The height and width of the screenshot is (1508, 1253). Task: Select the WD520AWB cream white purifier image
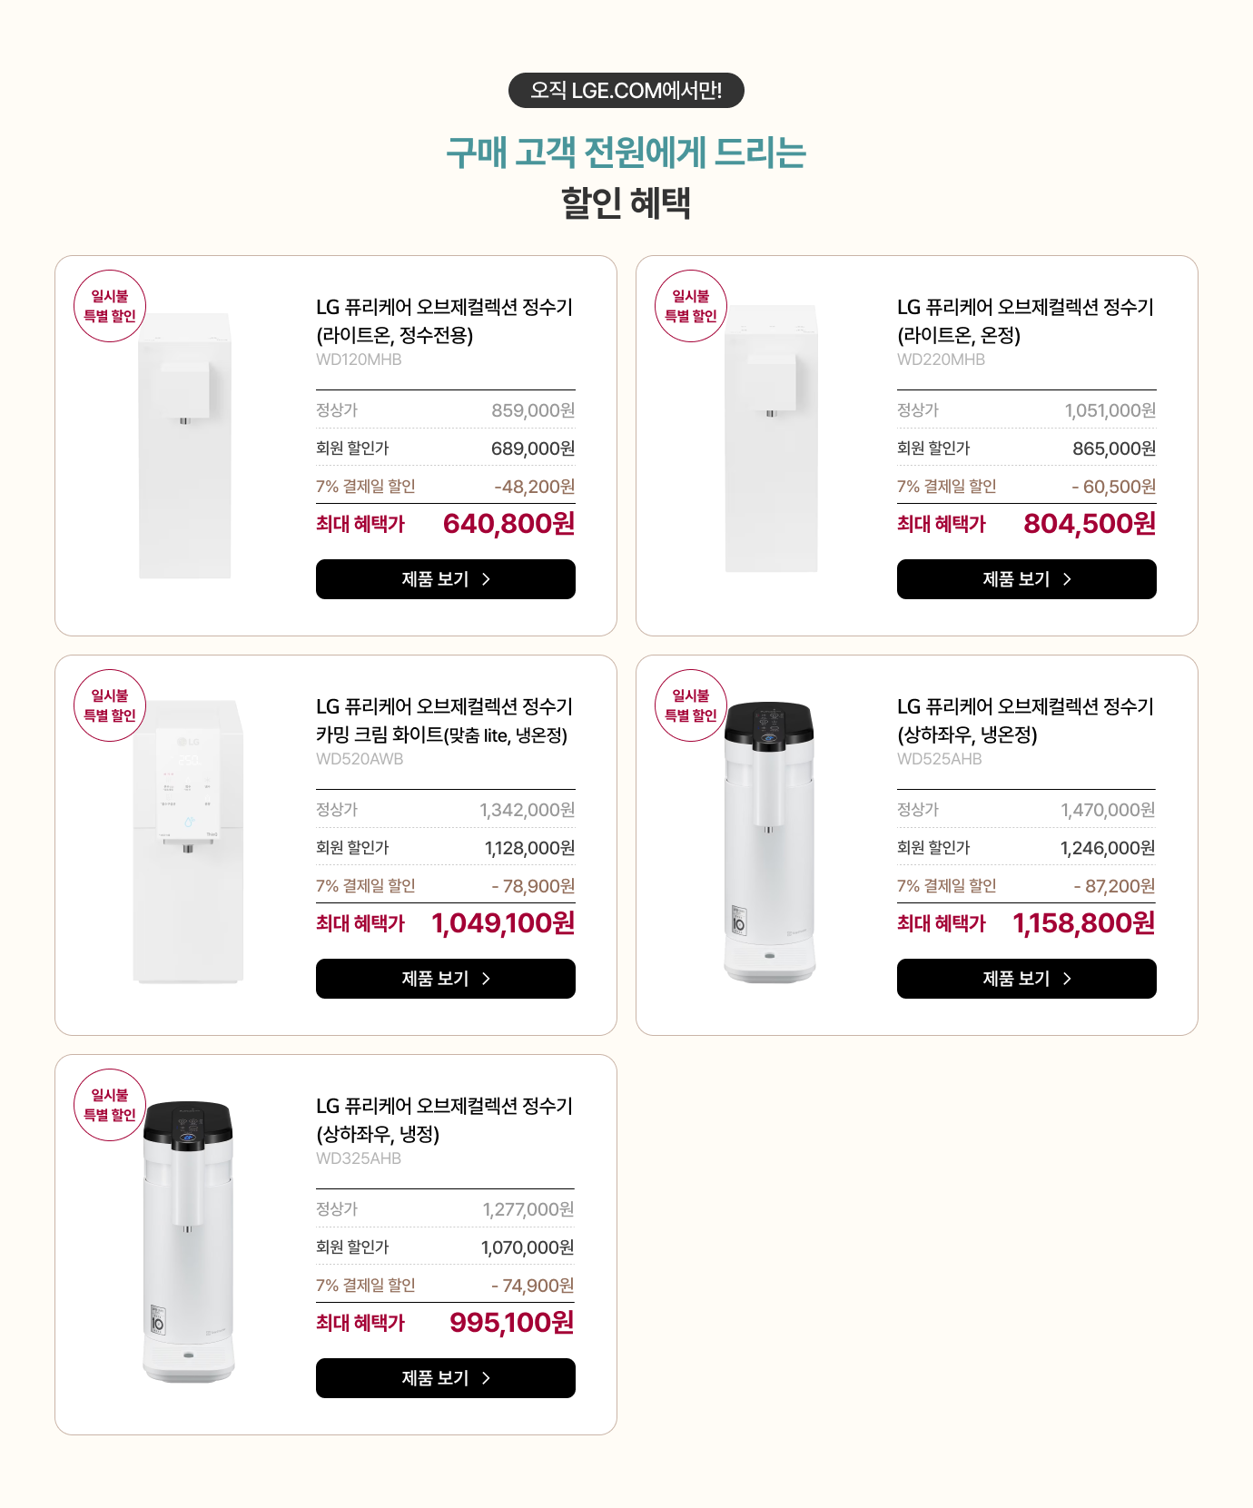tap(188, 842)
